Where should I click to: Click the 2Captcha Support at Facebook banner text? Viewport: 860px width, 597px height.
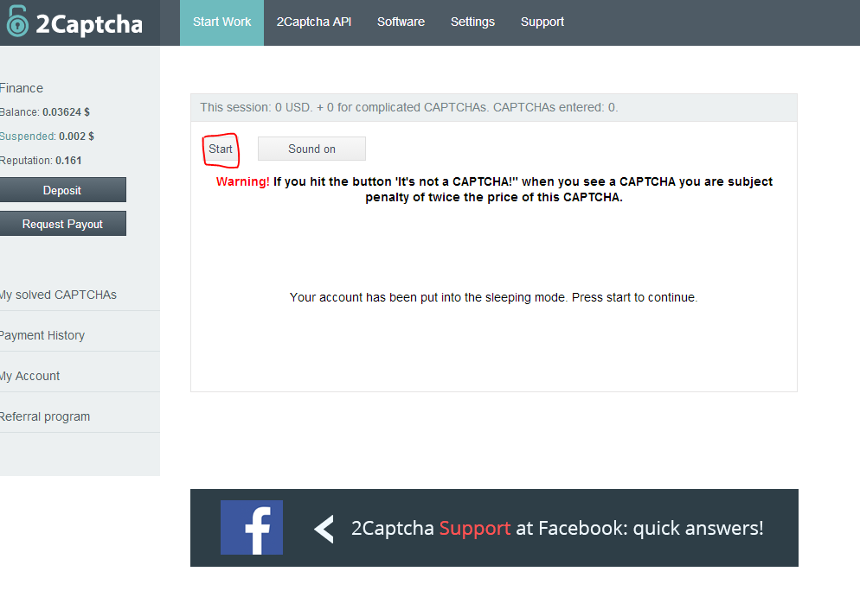click(x=557, y=528)
